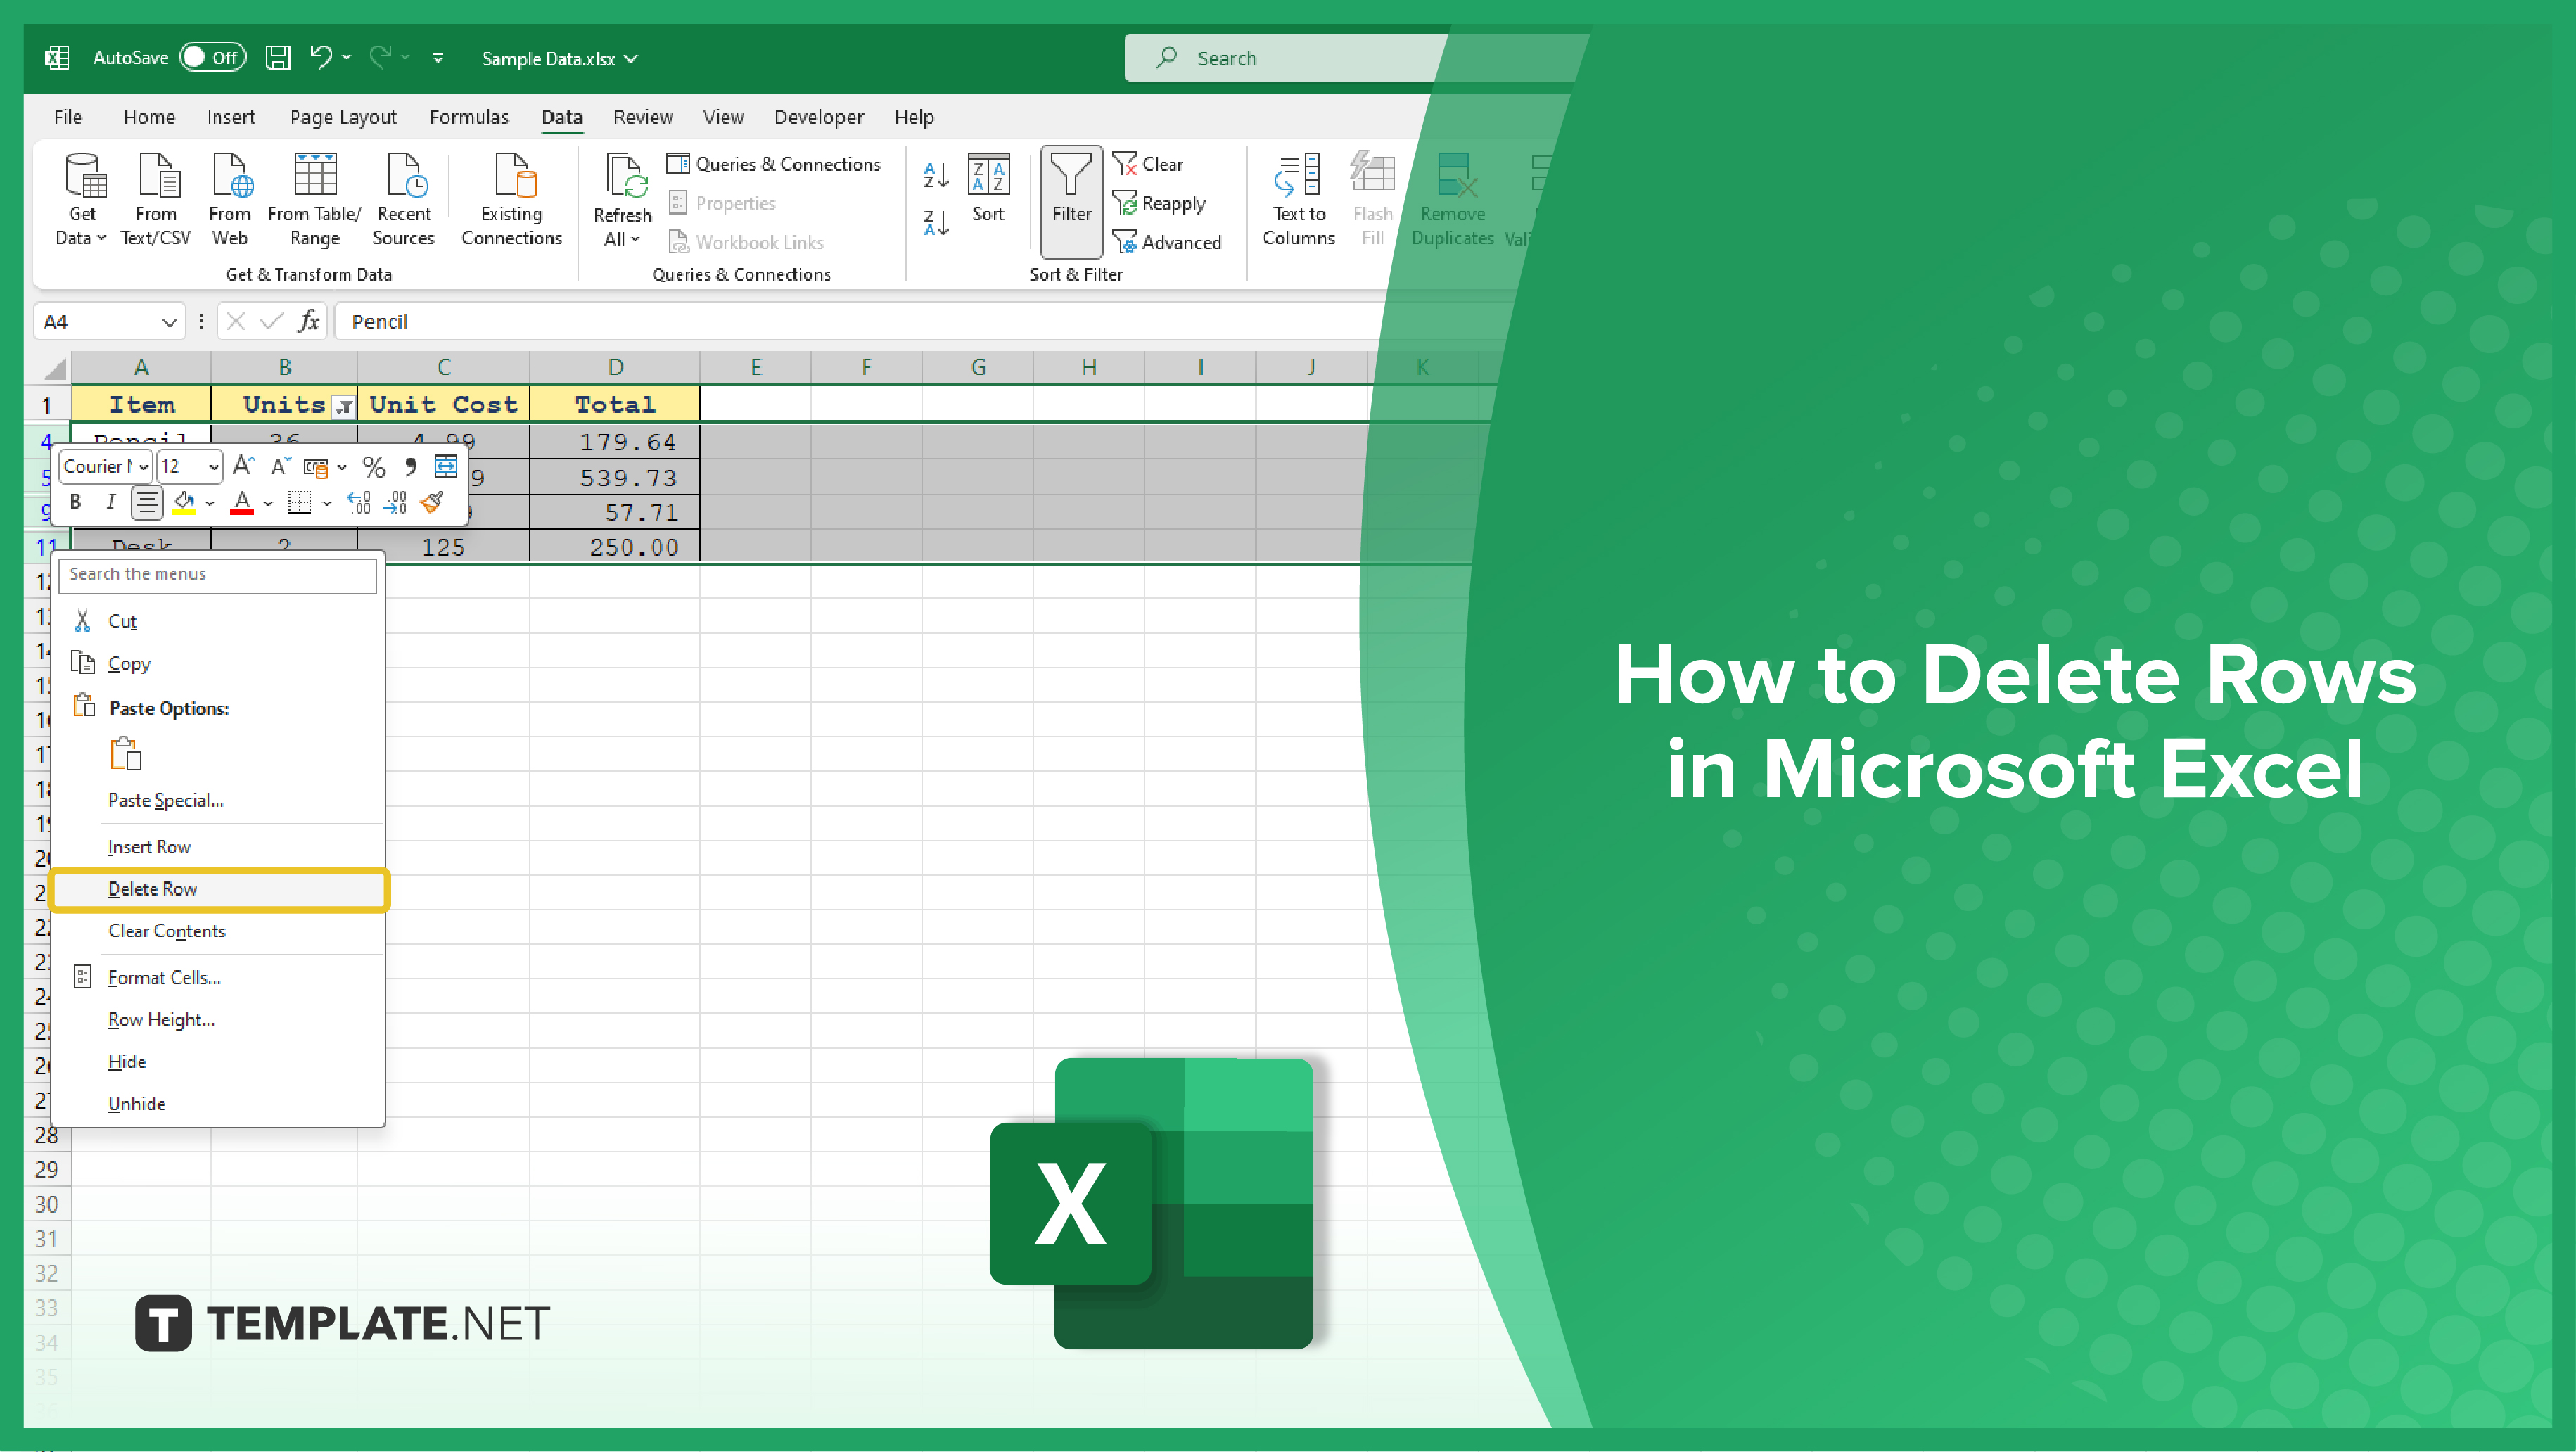Increase decimal places in mini toolbar
The width and height of the screenshot is (2576, 1452).
(x=359, y=502)
